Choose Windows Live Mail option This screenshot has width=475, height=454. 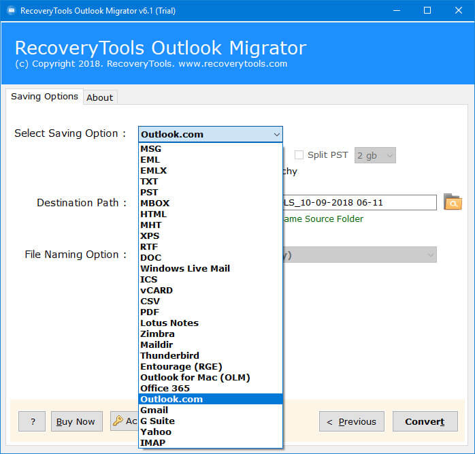210,269
